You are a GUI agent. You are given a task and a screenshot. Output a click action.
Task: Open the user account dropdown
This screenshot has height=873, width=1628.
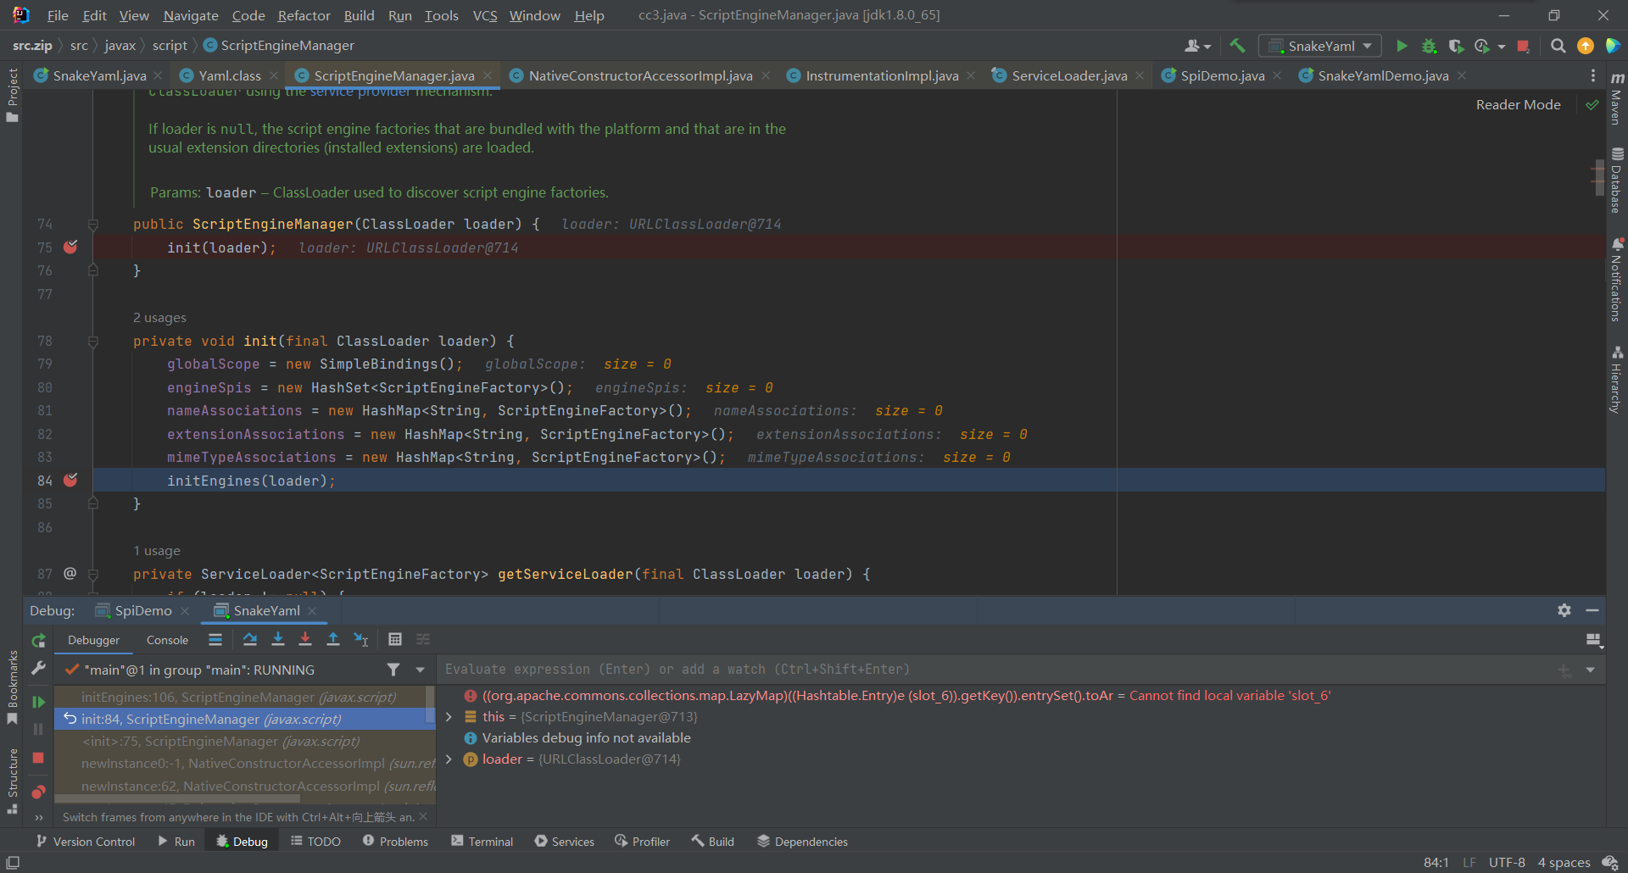pos(1197,46)
